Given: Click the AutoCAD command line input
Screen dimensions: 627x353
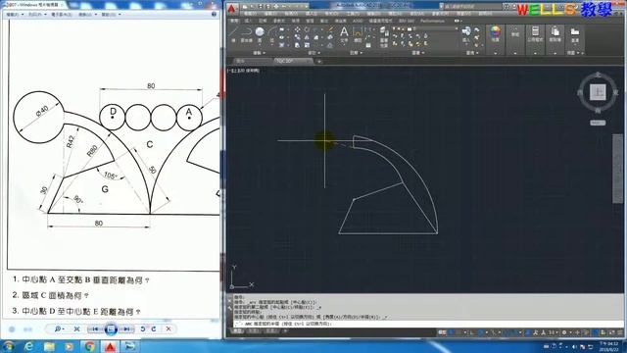Looking at the screenshot, I should pos(428,324).
